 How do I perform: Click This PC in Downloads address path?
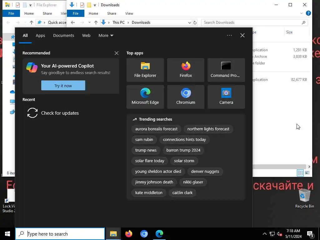pos(118,22)
